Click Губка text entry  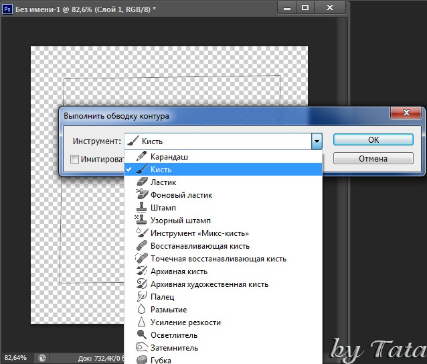[161, 360]
